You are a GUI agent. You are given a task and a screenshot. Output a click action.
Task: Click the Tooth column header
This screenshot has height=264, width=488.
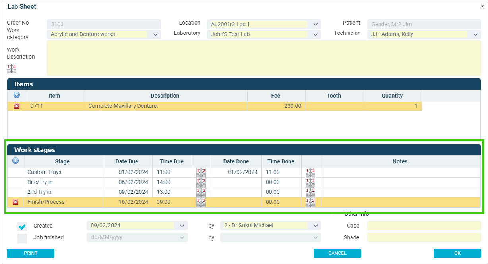tap(334, 96)
